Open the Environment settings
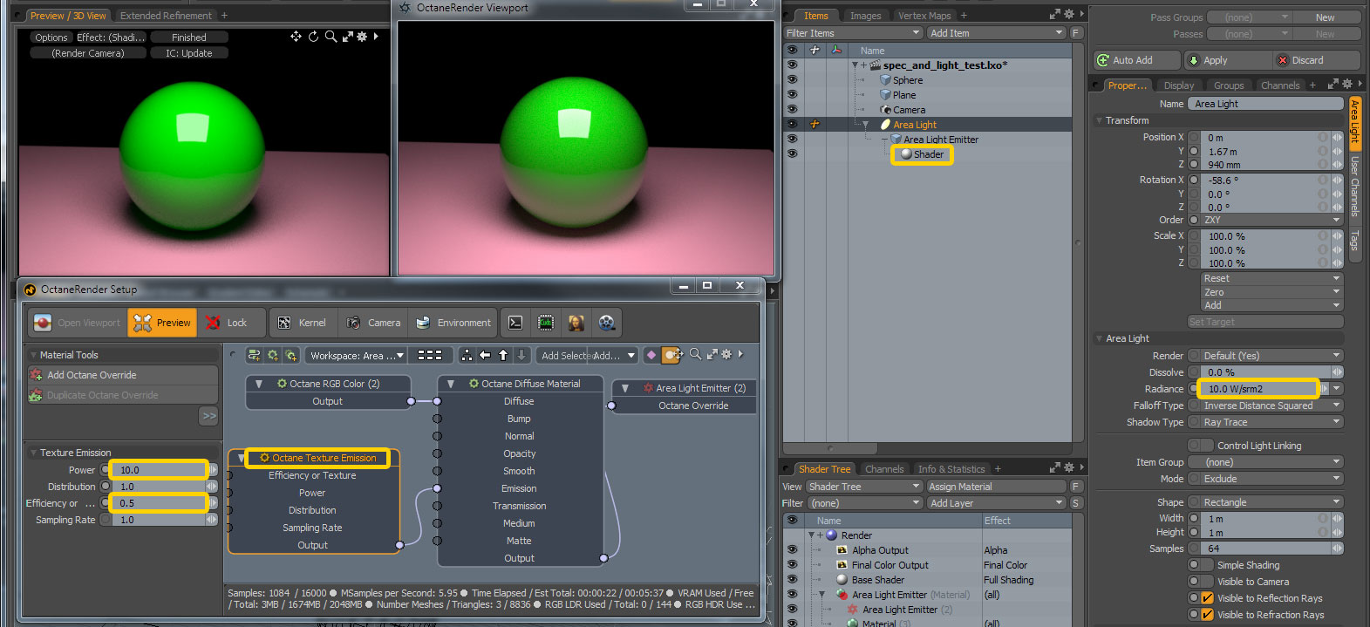 [453, 323]
